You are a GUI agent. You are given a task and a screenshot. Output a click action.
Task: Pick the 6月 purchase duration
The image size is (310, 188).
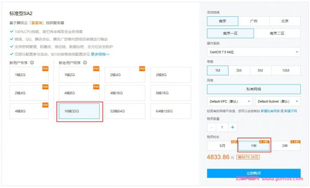pos(222,145)
